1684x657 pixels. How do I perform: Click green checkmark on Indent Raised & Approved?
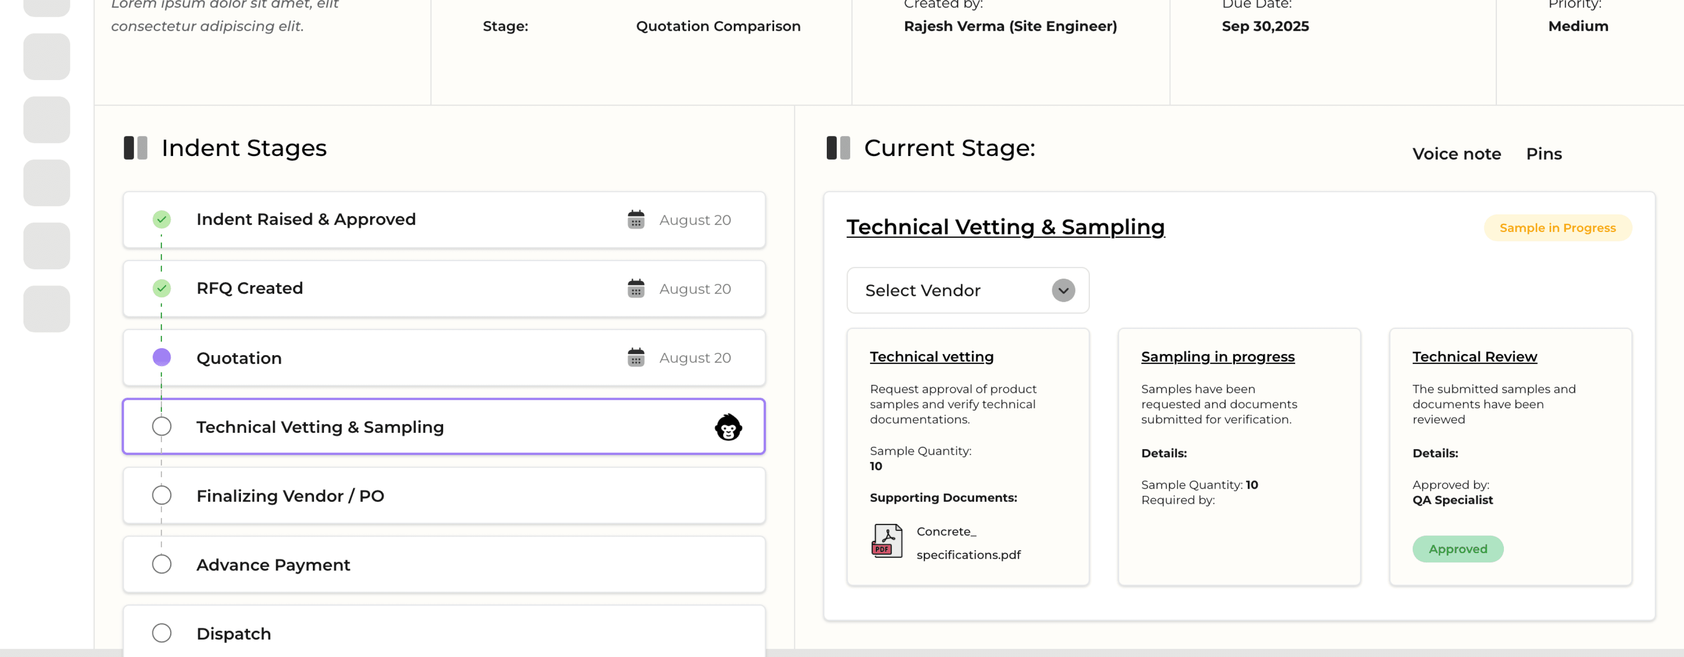[x=162, y=219]
